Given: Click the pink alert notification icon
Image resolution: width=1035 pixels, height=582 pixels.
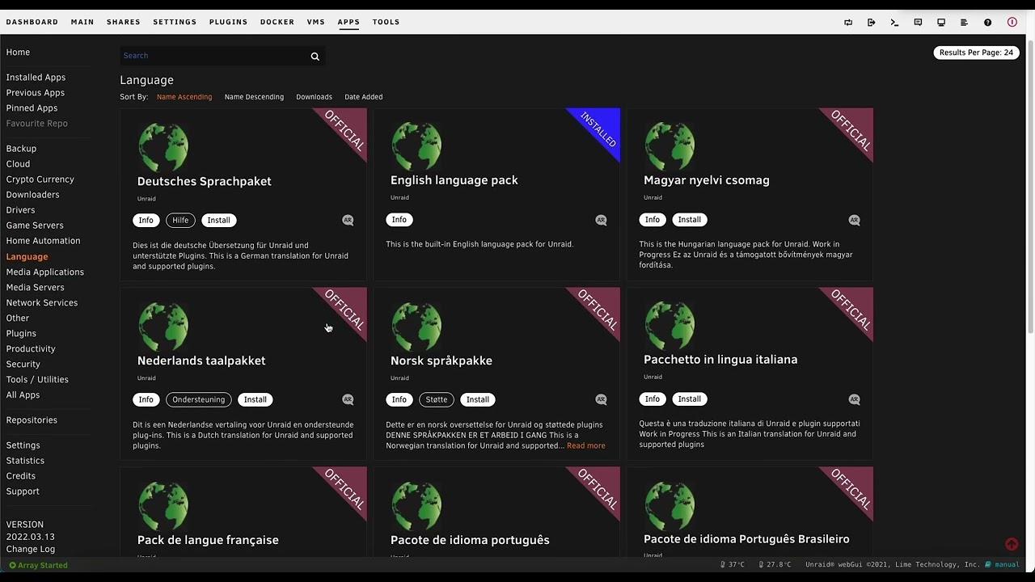Looking at the screenshot, I should 1012,23.
